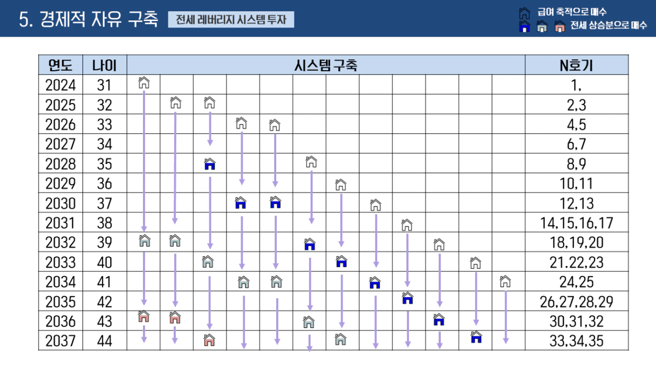Click the white house icon in the 2031 row
This screenshot has height=369, width=656.
407,225
